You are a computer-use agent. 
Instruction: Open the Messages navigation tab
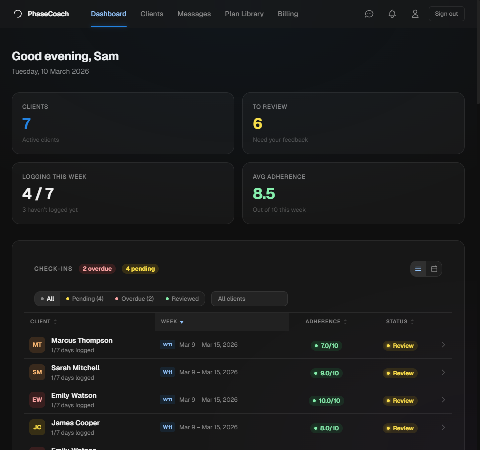[x=194, y=14]
